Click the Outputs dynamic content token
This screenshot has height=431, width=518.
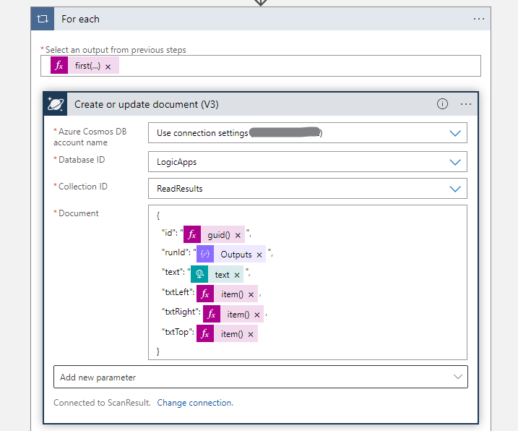coord(236,255)
